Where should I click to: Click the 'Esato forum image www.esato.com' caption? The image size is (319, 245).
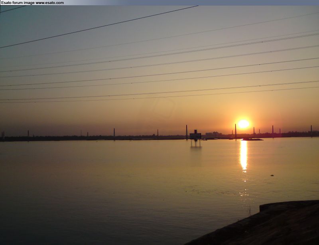click(32, 3)
